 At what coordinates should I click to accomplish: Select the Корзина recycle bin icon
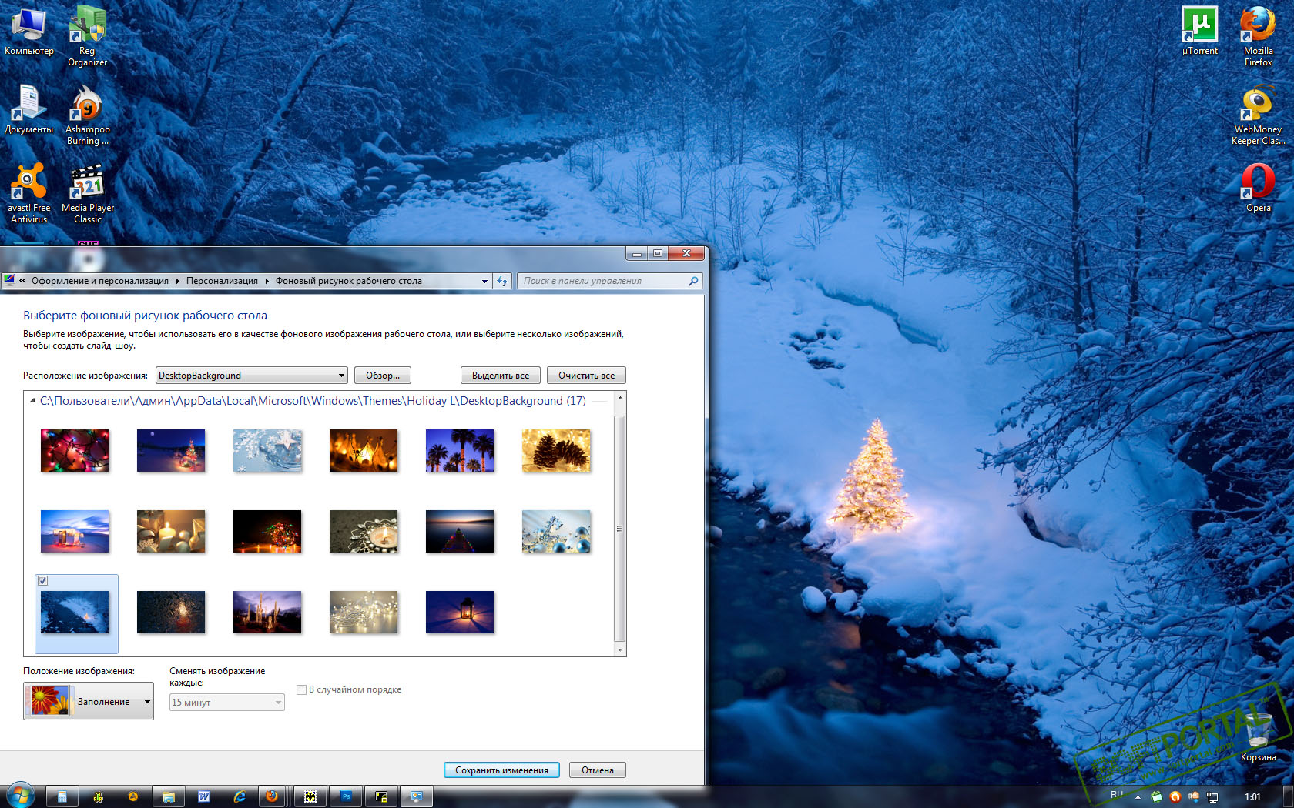[1259, 736]
